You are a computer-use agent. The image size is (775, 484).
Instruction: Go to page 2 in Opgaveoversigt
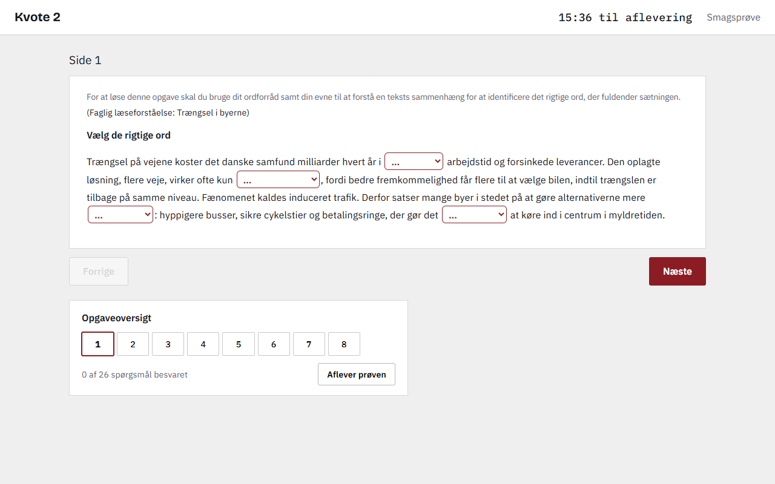pyautogui.click(x=133, y=344)
